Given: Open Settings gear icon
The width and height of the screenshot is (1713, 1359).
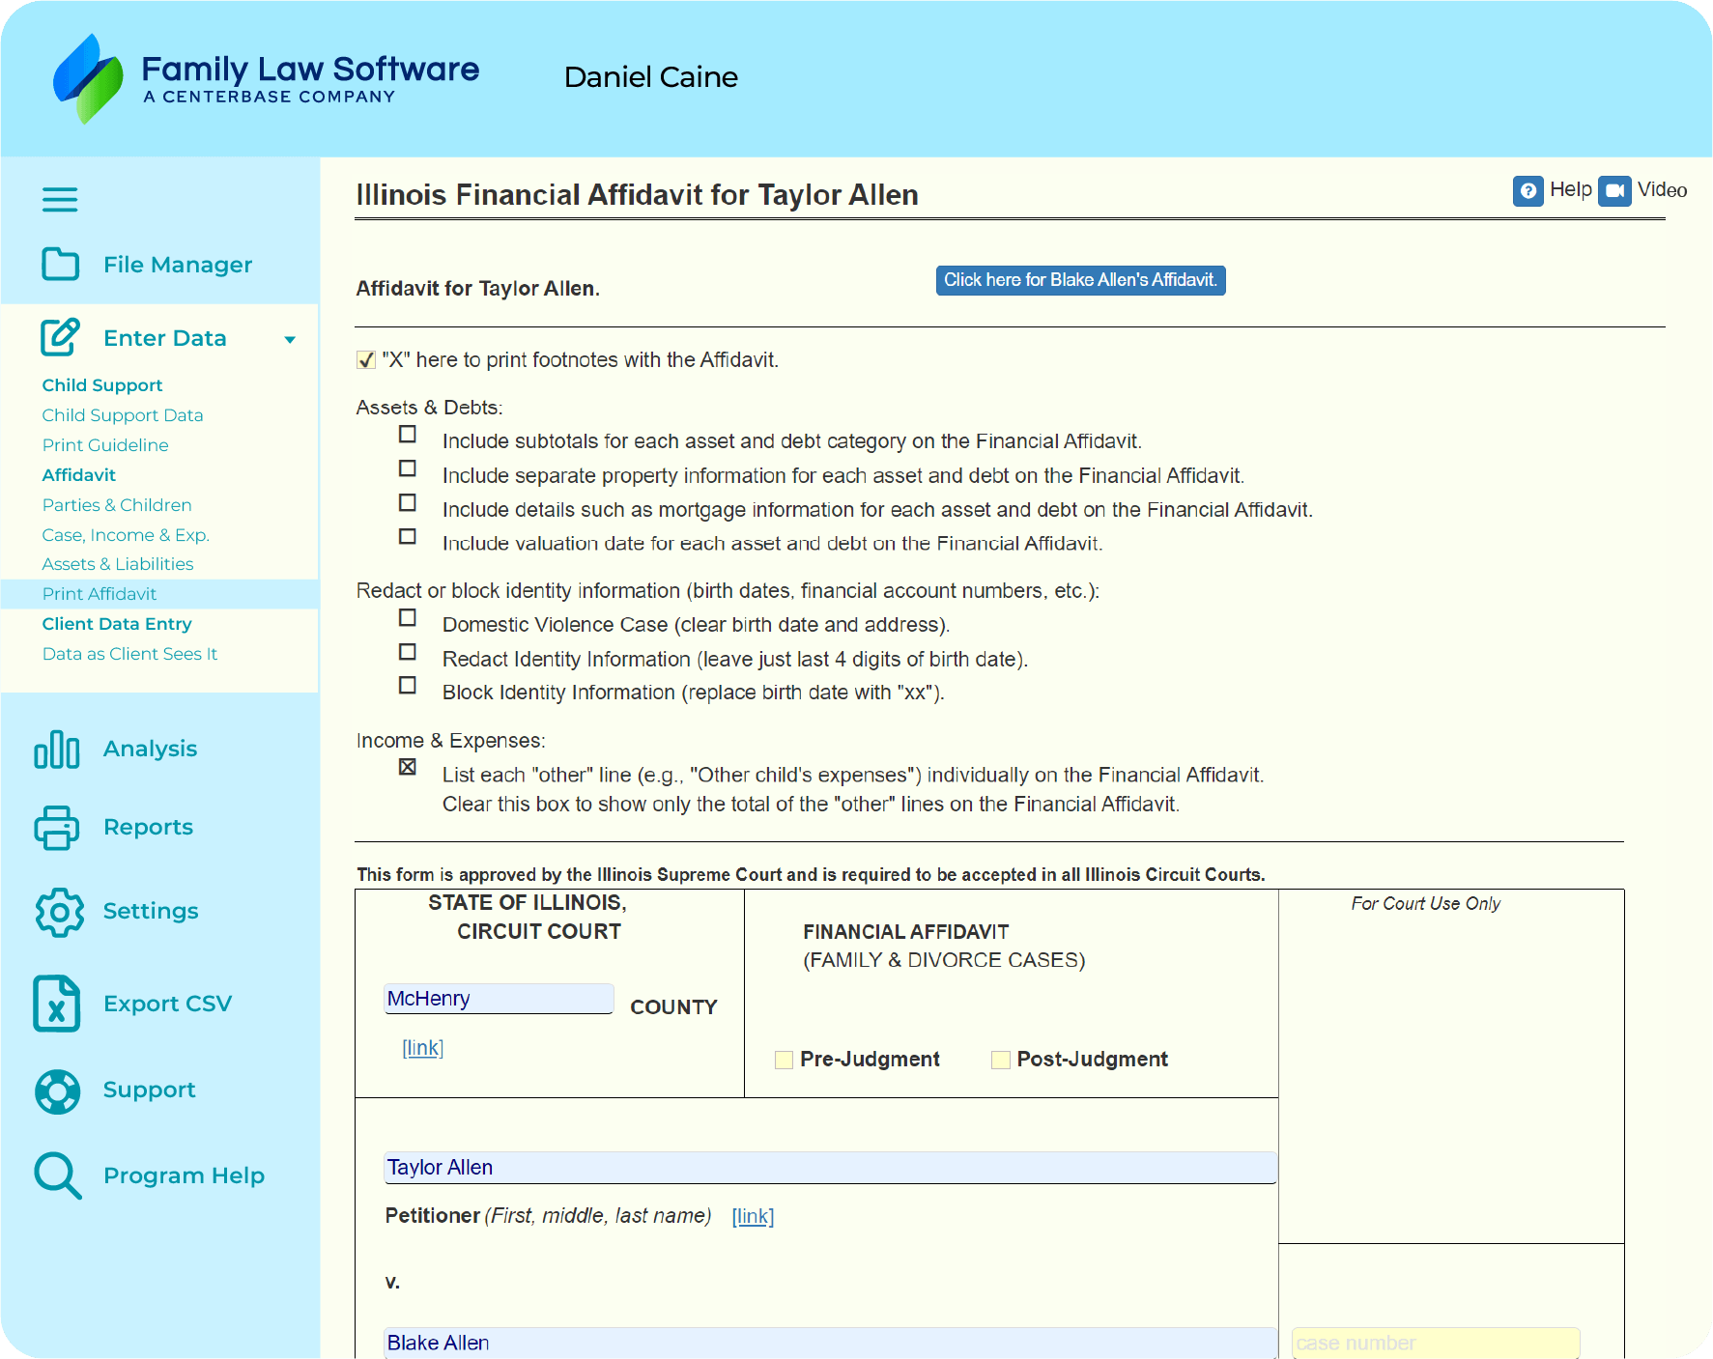Looking at the screenshot, I should pyautogui.click(x=59, y=912).
